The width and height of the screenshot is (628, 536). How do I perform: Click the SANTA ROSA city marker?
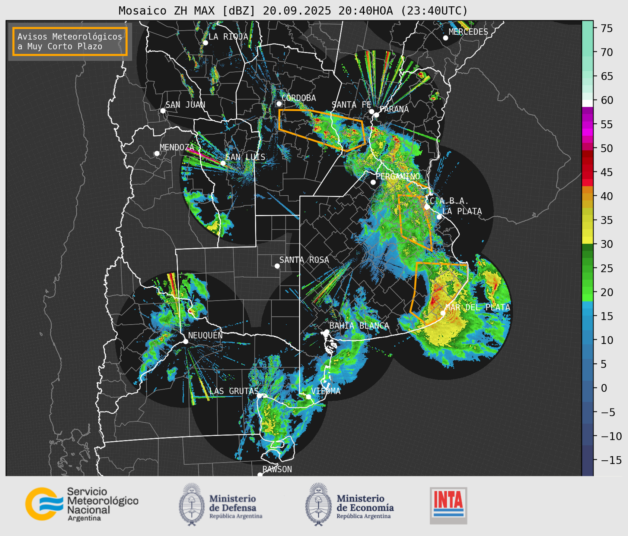(x=277, y=266)
